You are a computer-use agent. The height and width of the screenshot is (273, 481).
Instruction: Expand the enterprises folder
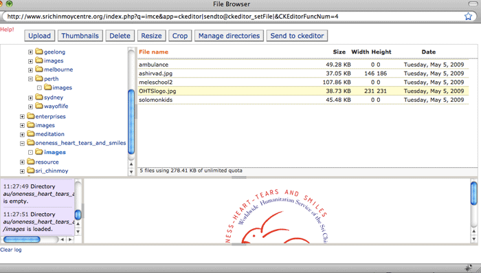coord(22,117)
